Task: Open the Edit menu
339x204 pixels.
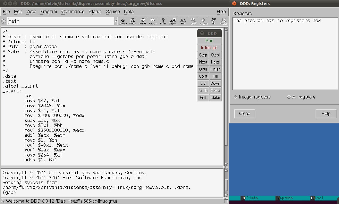Action: (18, 12)
